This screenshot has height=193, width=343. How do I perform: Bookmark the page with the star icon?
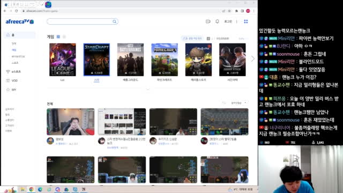[229, 11]
